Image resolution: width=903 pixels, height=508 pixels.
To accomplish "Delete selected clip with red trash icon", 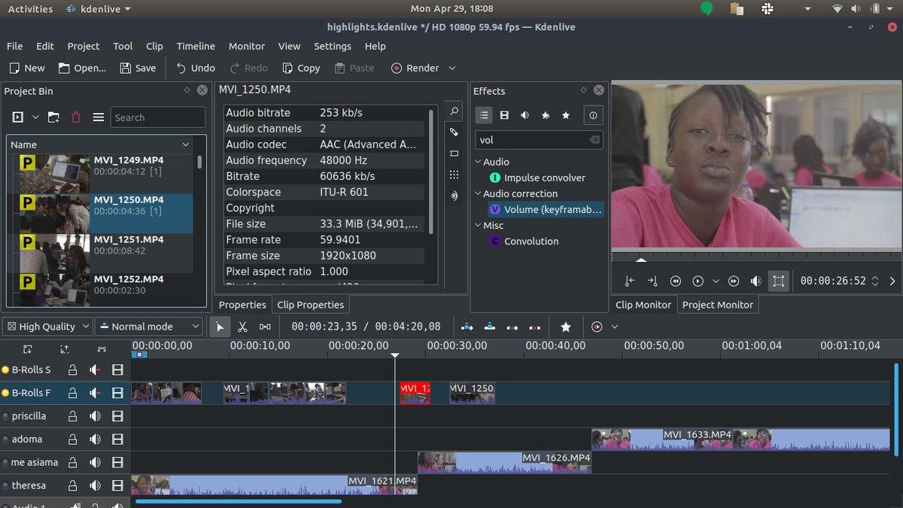I will click(76, 117).
